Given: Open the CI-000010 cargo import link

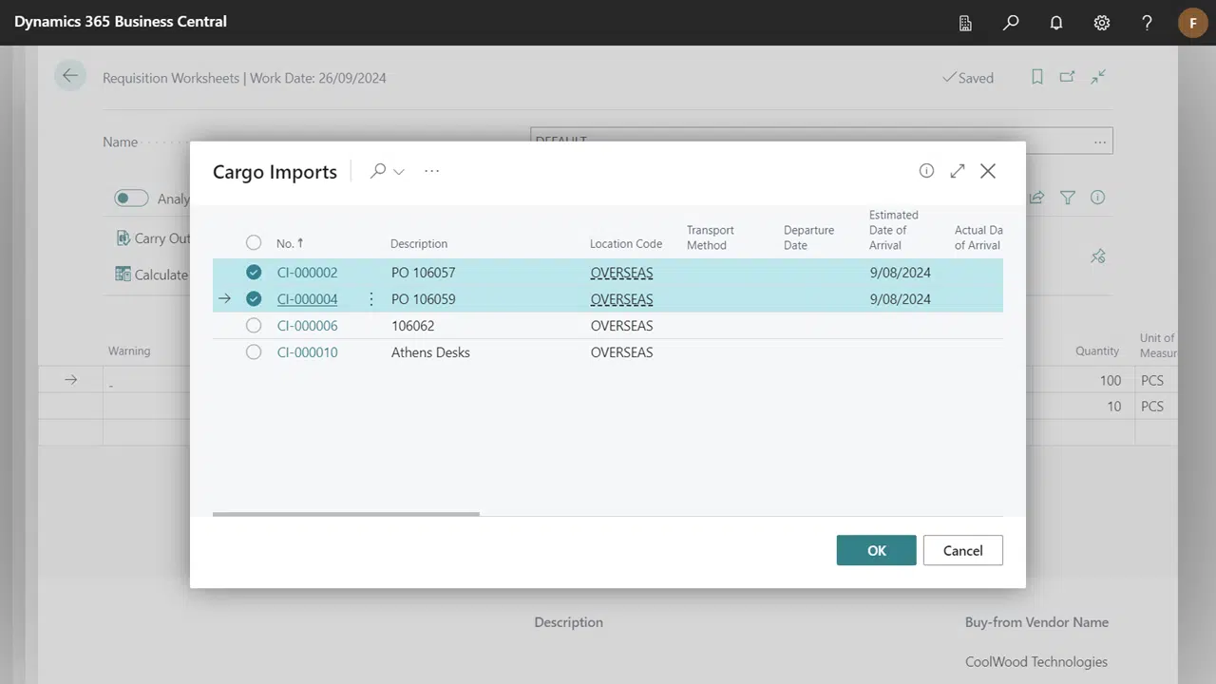Looking at the screenshot, I should tap(307, 352).
